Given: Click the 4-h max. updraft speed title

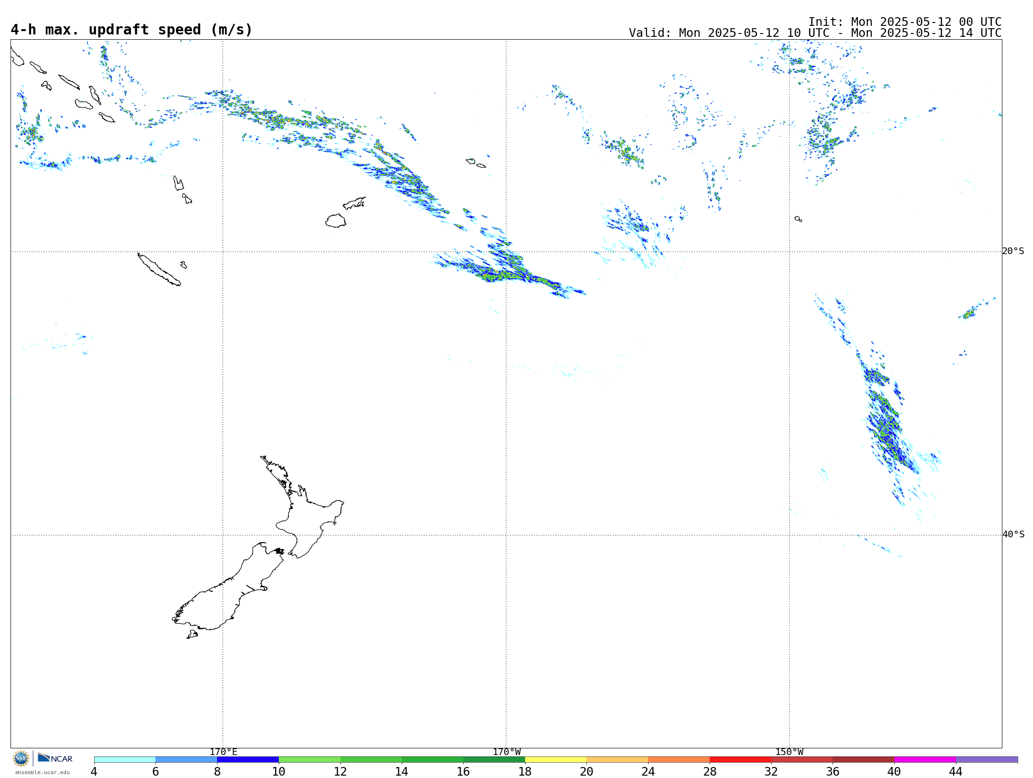Looking at the screenshot, I should click(x=132, y=30).
